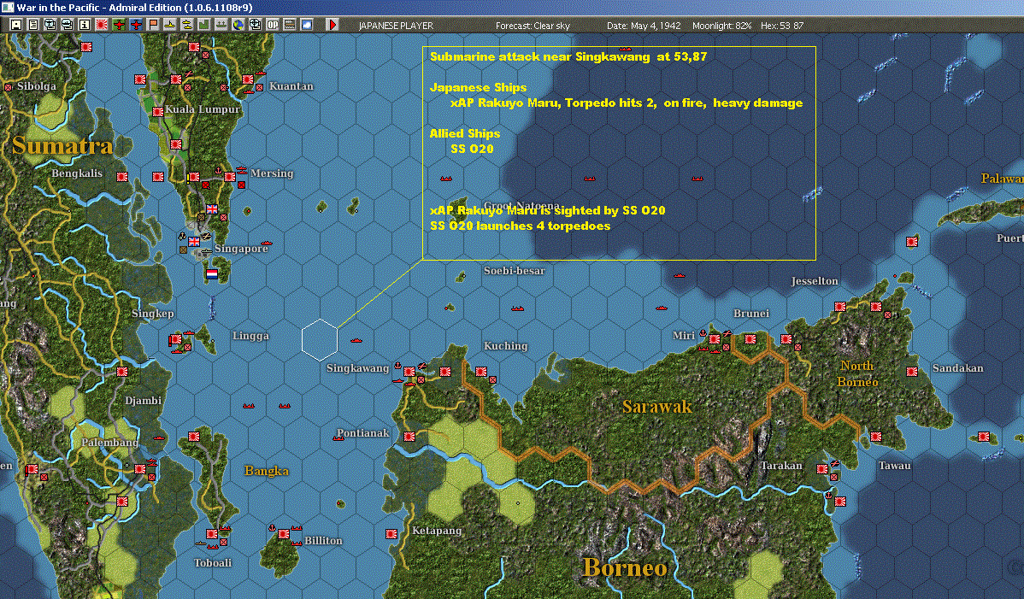Click the gray ship with arrows toolbar icon
Image resolution: width=1024 pixels, height=599 pixels.
[221, 25]
